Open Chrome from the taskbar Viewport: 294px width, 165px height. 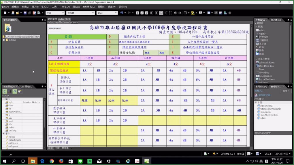(52, 161)
